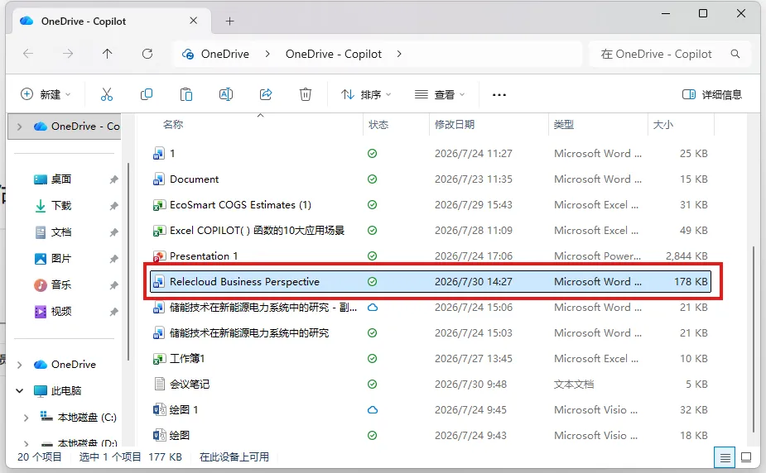Open a new tab with plus button

[229, 21]
